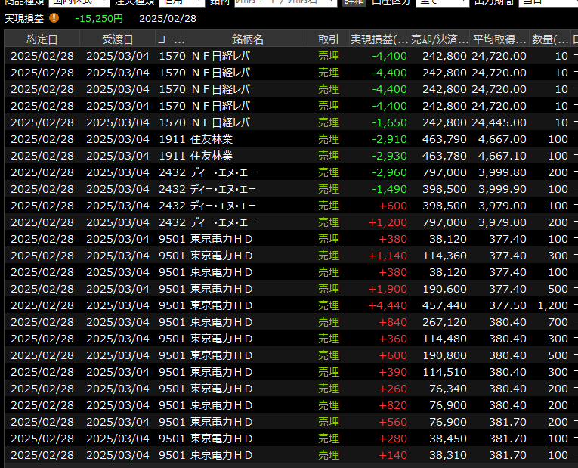The height and width of the screenshot is (468, 578).
Task: Click the 売却/決済 column header
Action: pyautogui.click(x=440, y=39)
